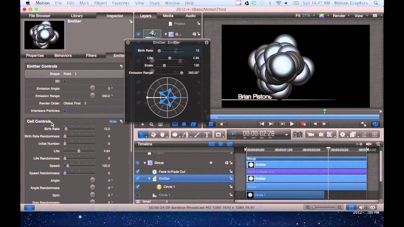Close the Emitter HUD window
The image size is (404, 227).
point(128,42)
